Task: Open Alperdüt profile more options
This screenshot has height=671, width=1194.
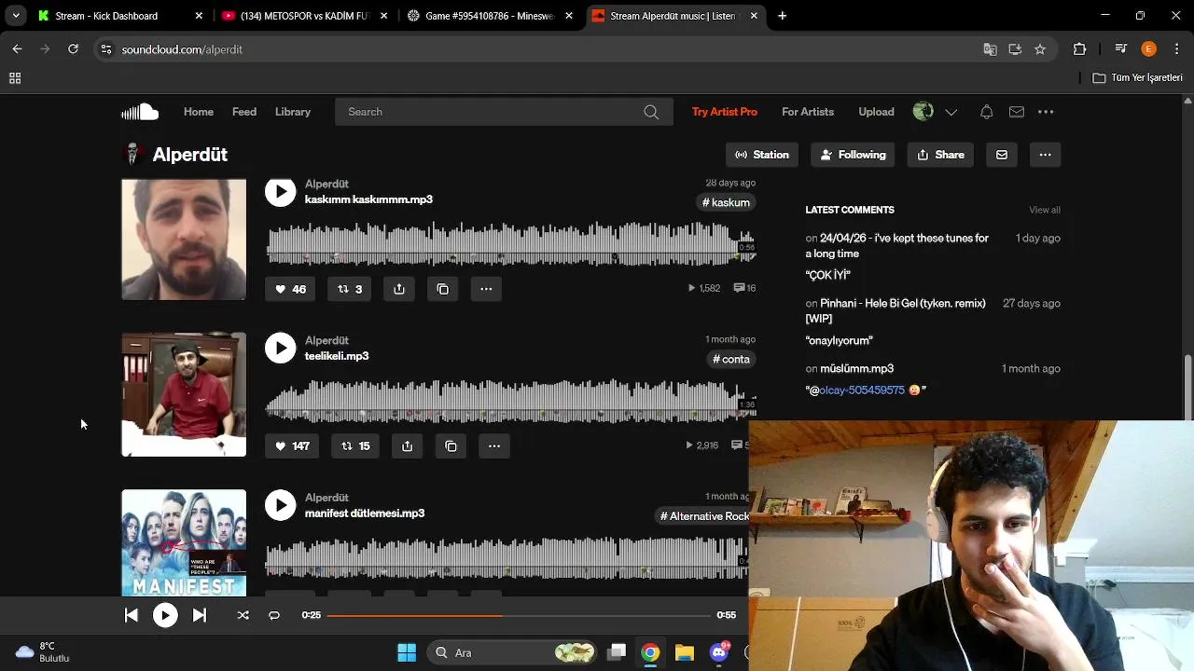Action: [1045, 155]
